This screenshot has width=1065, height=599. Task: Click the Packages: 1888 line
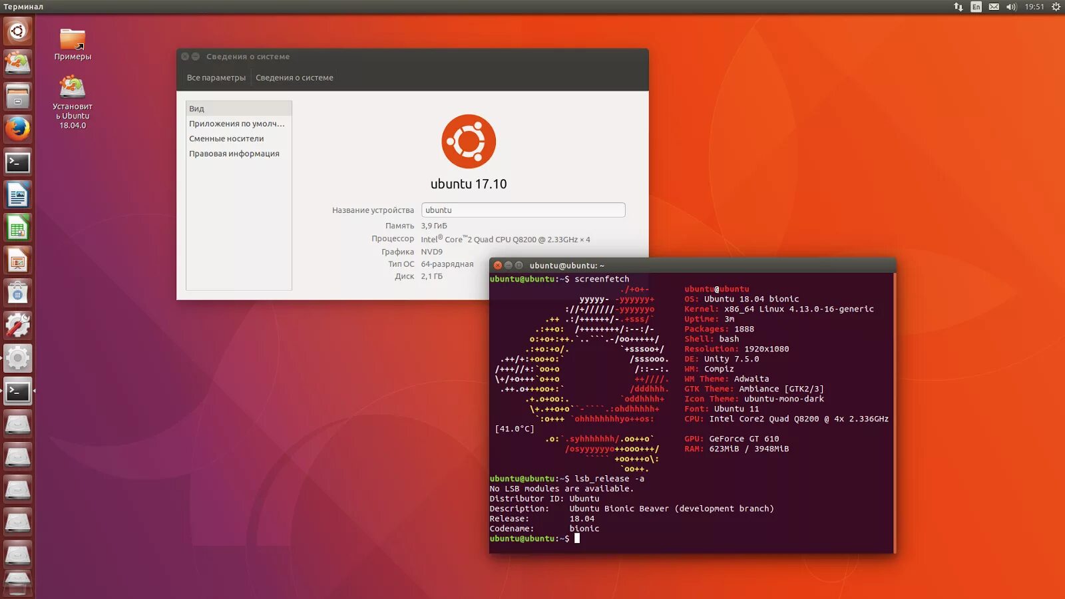coord(719,329)
